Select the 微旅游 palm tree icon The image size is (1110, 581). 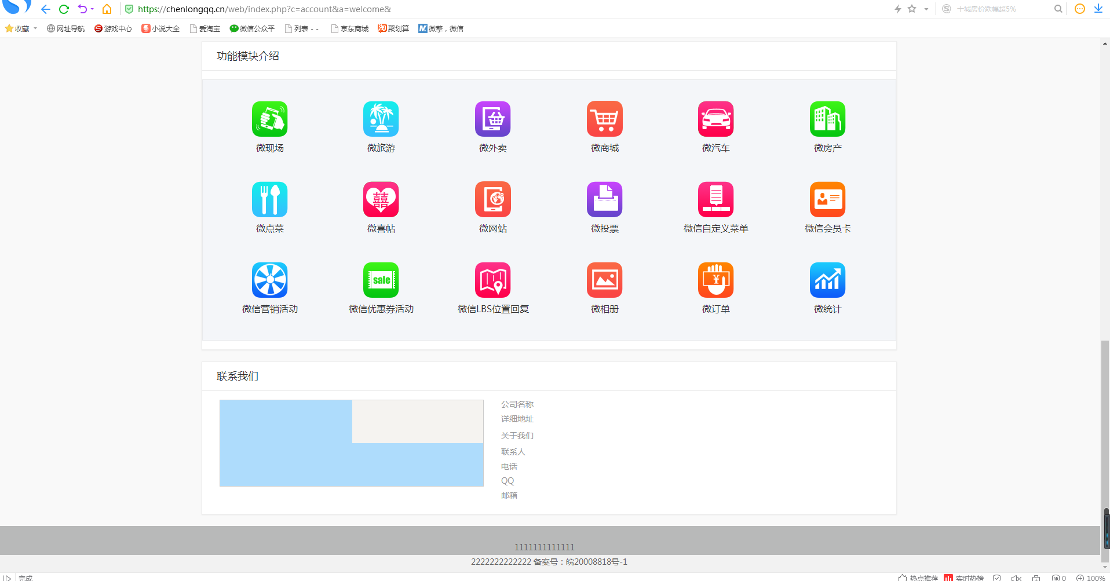381,119
